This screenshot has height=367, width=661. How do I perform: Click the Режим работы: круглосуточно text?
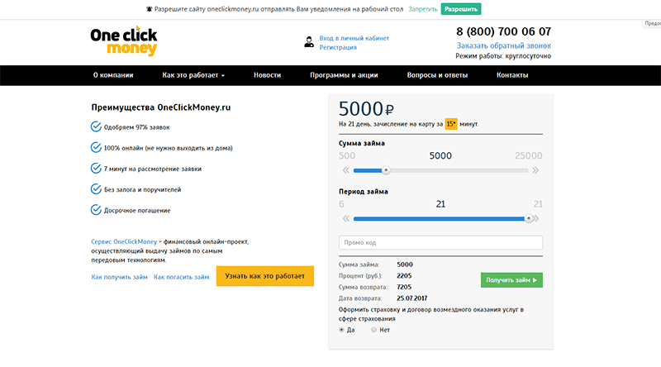pyautogui.click(x=503, y=56)
